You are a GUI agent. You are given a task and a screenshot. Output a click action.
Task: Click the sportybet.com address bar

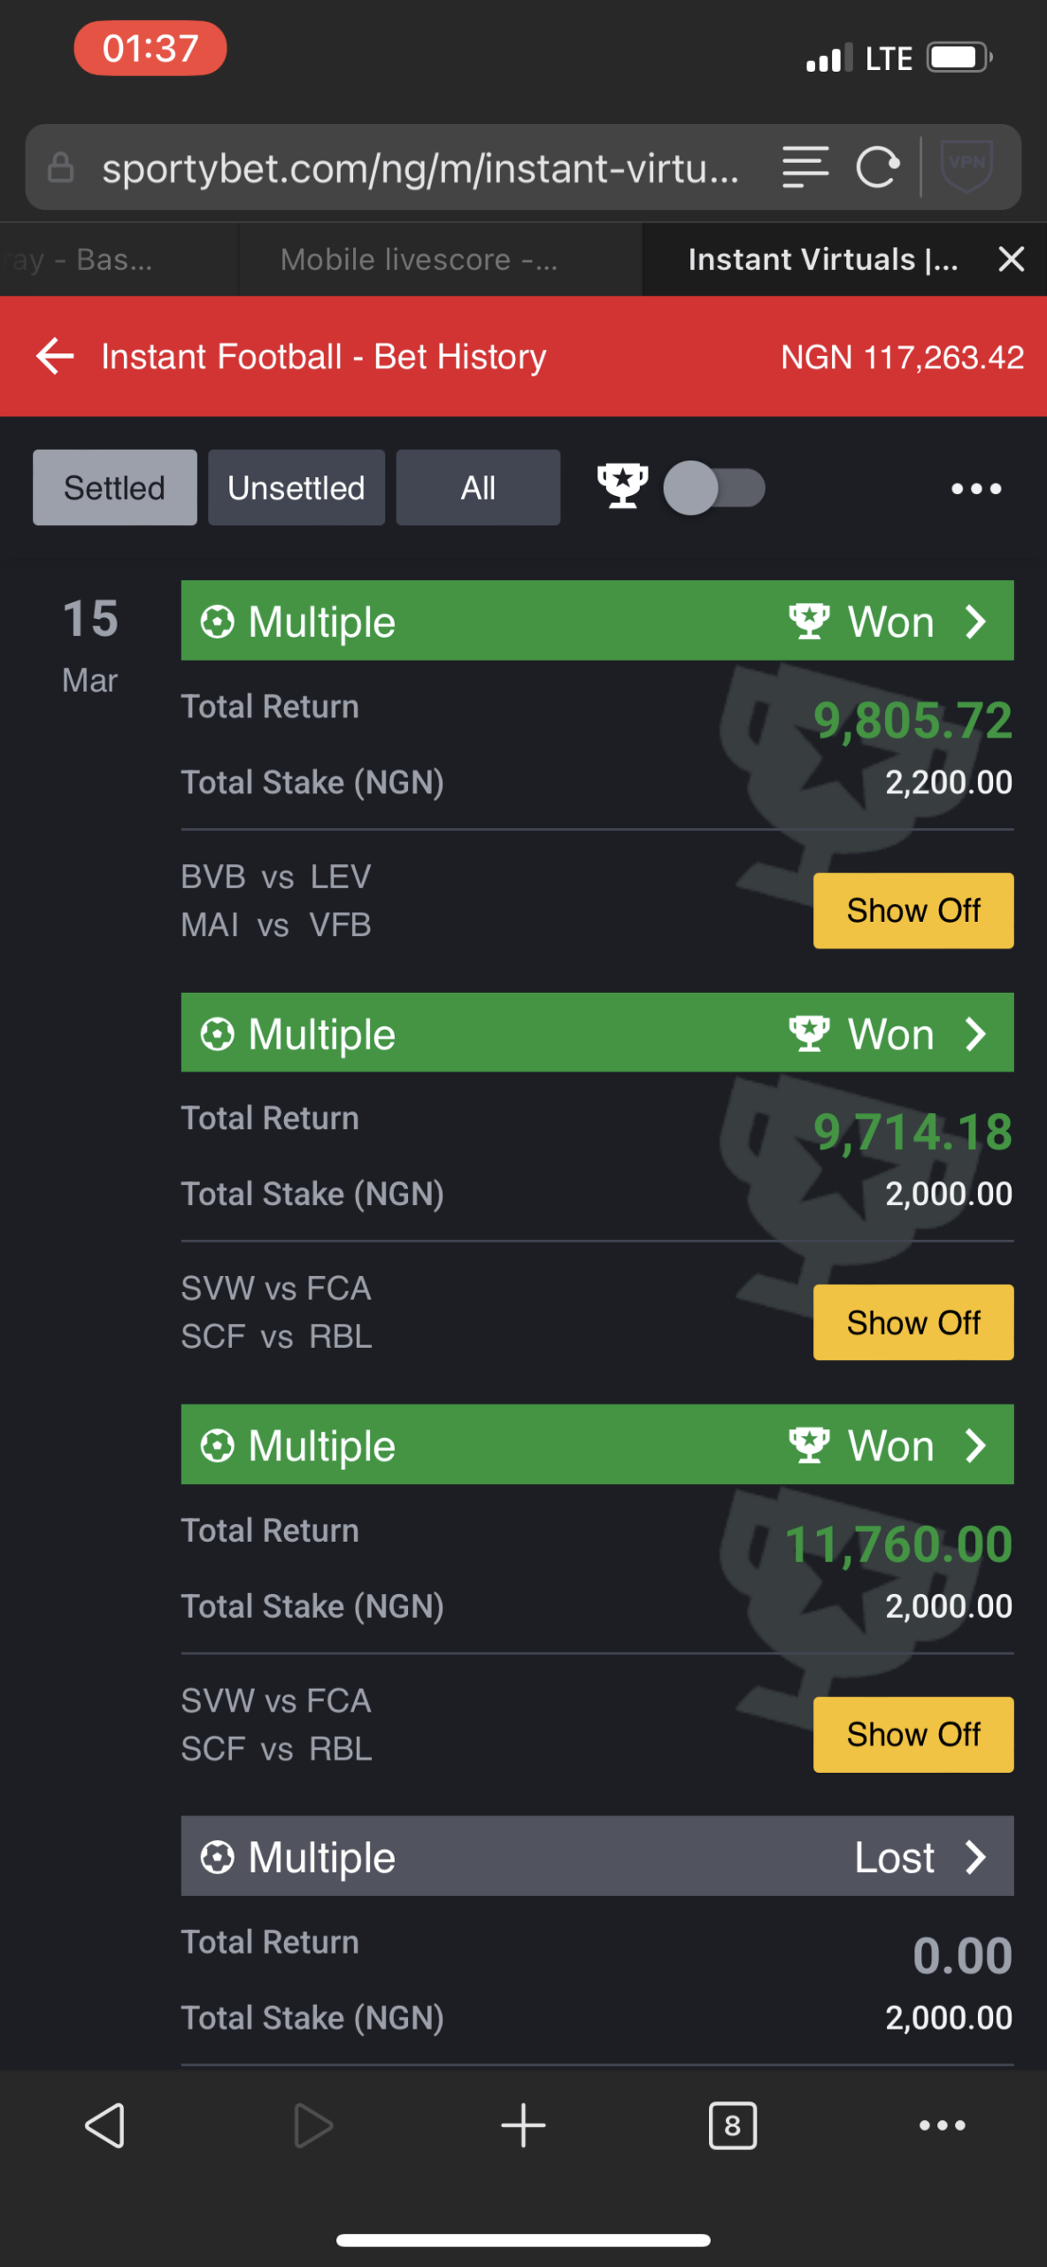tap(420, 167)
